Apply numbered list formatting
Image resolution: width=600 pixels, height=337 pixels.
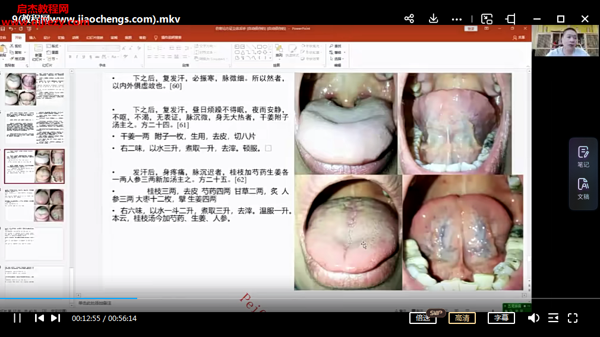(160, 47)
